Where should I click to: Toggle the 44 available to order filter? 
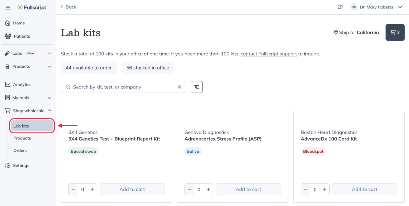[89, 68]
